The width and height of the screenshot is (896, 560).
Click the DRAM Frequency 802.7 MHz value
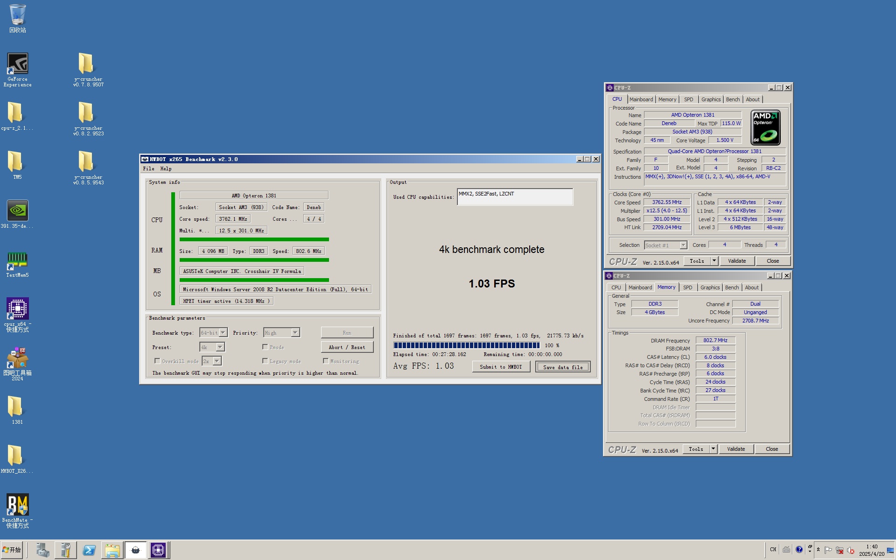click(x=715, y=340)
